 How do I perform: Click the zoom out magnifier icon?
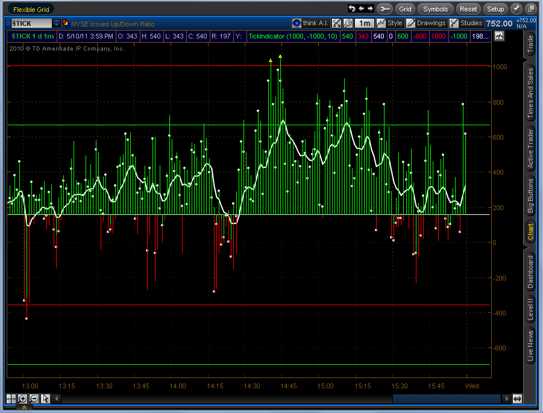[x=34, y=399]
